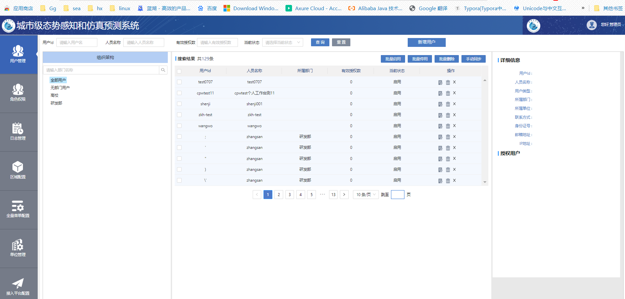Screen dimensions: 625x299
Task: Check the test0707 row checkbox
Action: pyautogui.click(x=179, y=82)
